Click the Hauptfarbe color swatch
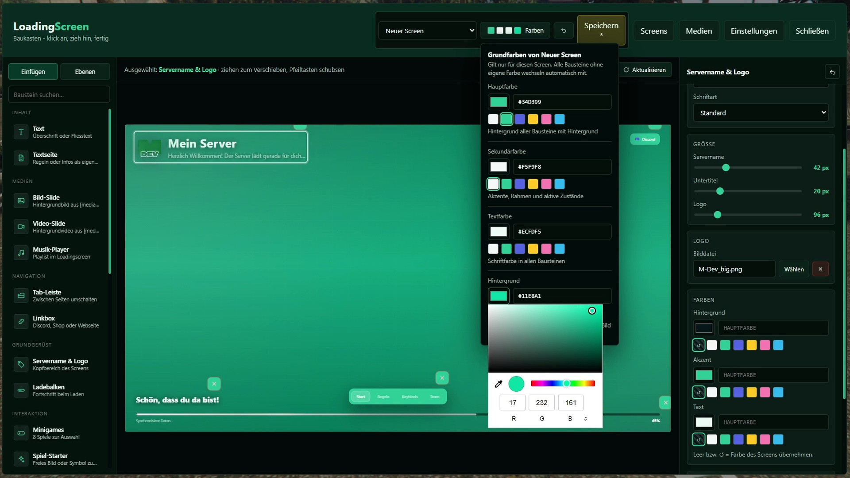The image size is (850, 478). [498, 102]
